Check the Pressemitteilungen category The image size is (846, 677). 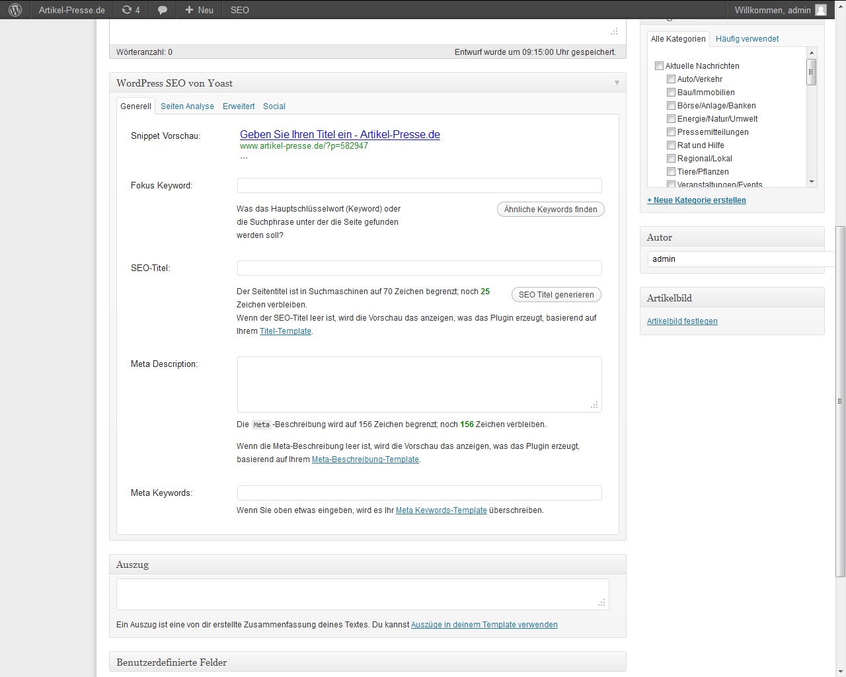tap(671, 132)
